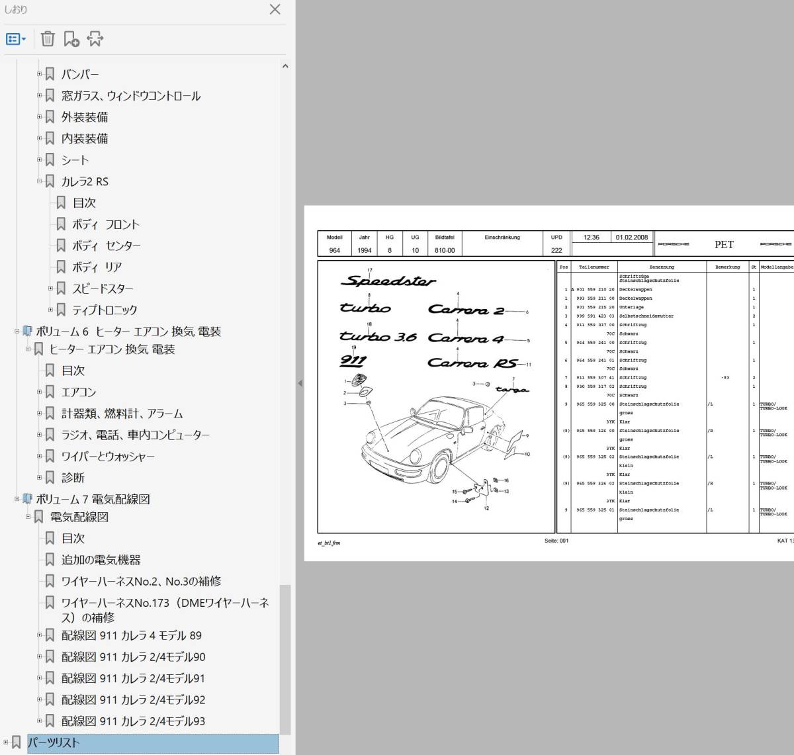Click the bookmarks panel vertical scrollbar thumb

point(285,659)
